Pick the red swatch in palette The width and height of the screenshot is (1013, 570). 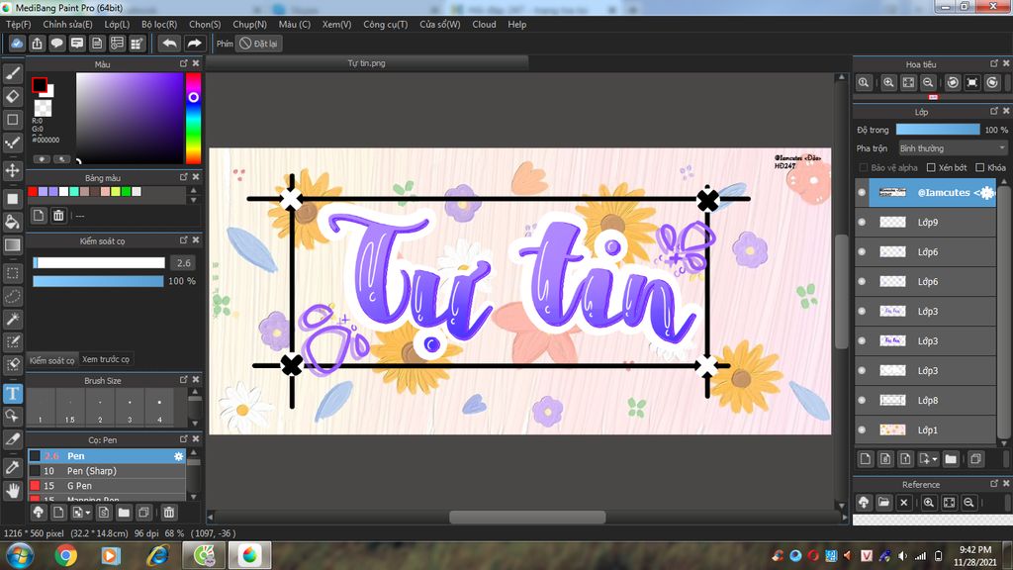point(33,191)
